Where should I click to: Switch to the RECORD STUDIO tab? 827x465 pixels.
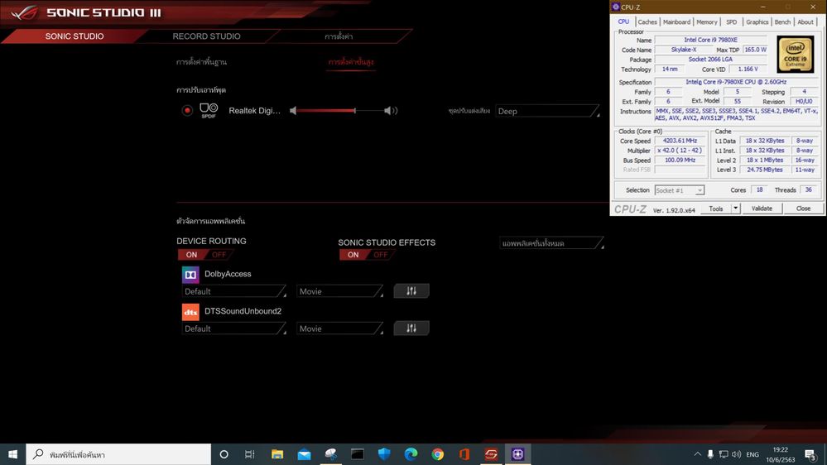pos(206,36)
